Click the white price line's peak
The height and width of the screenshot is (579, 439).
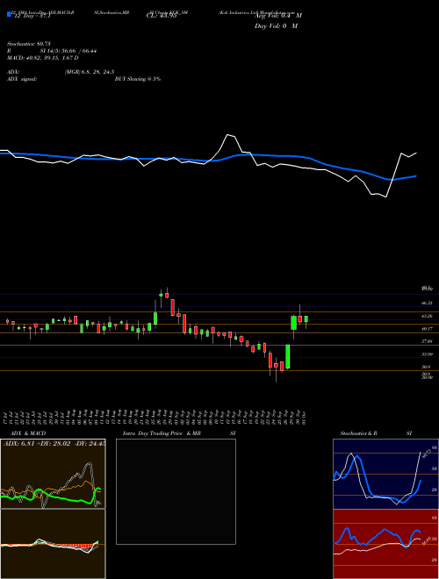pyautogui.click(x=227, y=135)
